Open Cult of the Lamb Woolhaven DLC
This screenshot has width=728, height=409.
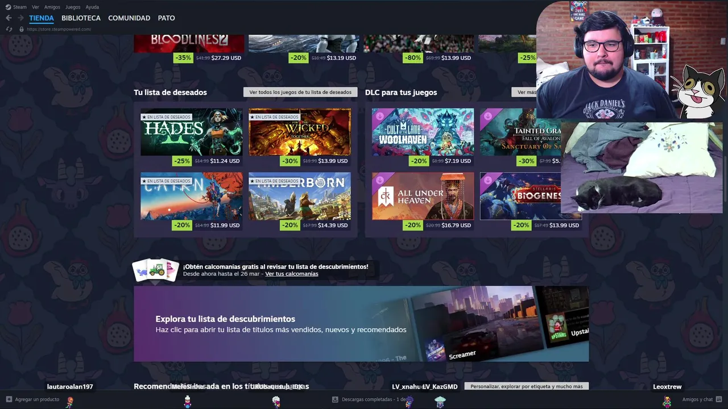pos(423,132)
